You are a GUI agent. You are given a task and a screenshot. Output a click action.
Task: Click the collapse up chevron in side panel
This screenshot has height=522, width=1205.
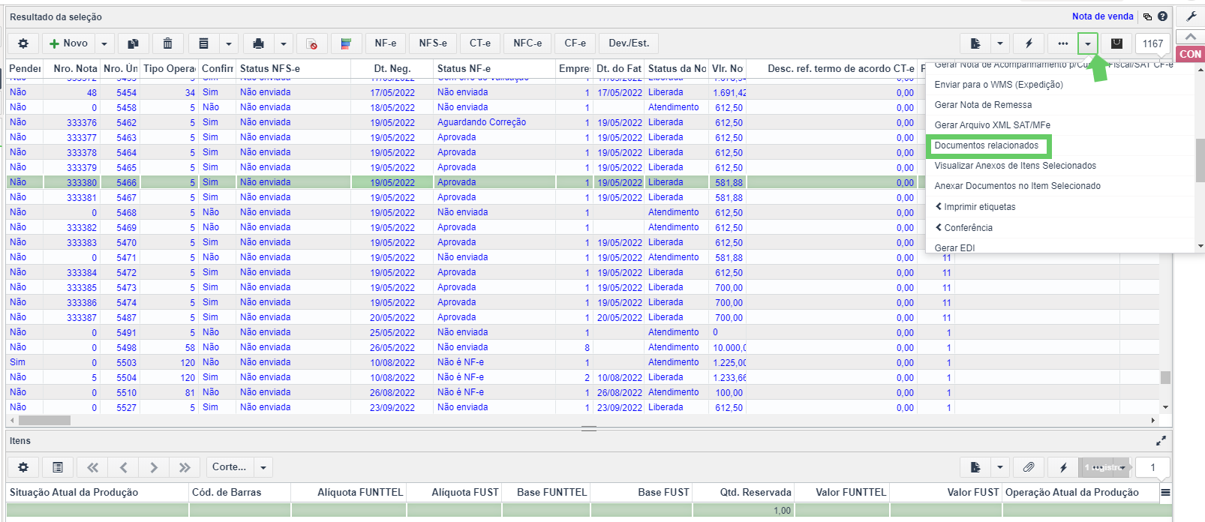pyautogui.click(x=1191, y=37)
